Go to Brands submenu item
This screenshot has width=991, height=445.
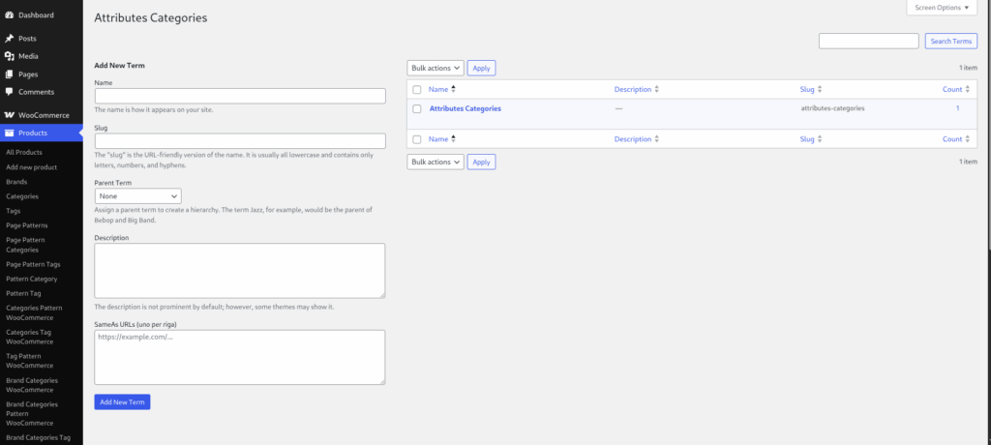point(16,182)
